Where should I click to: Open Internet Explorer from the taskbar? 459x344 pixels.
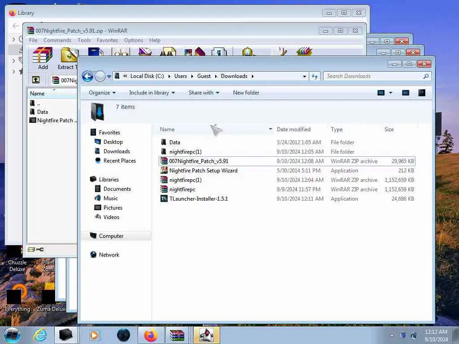pos(40,335)
